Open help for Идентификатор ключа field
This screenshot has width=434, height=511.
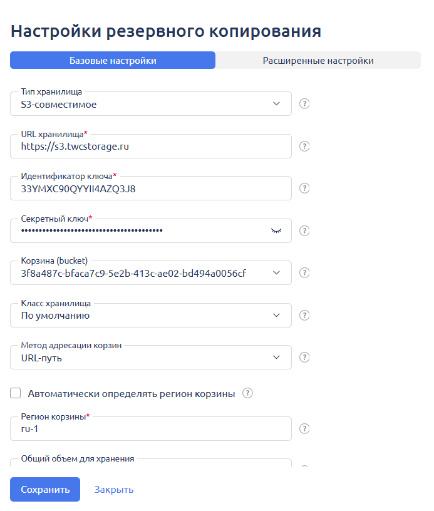pyautogui.click(x=304, y=188)
